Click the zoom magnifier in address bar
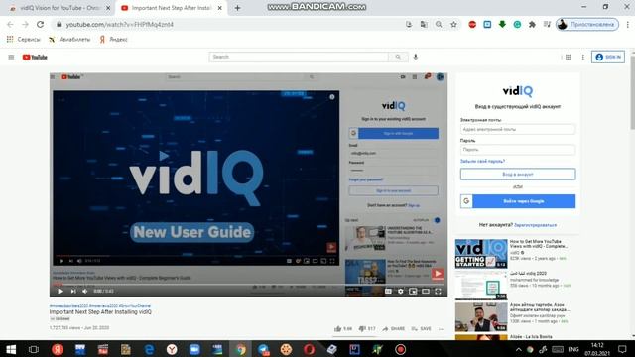This screenshot has height=357, width=635. tap(439, 24)
